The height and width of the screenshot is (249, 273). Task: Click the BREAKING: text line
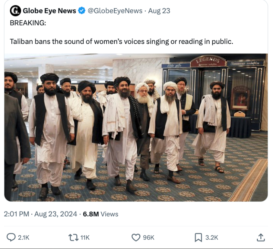(28, 23)
